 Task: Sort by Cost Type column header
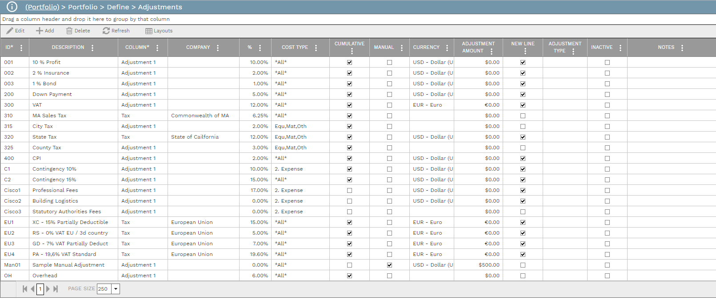[294, 47]
